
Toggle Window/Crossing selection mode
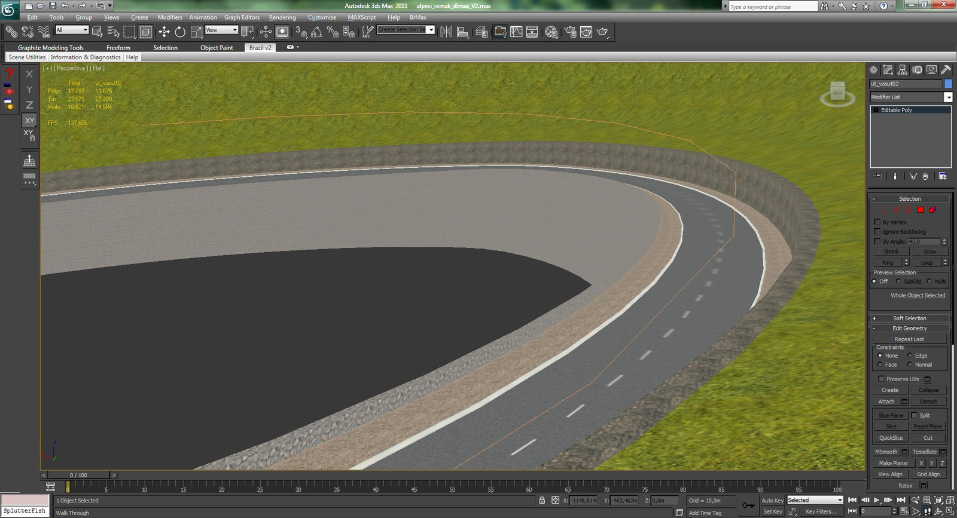coord(145,31)
